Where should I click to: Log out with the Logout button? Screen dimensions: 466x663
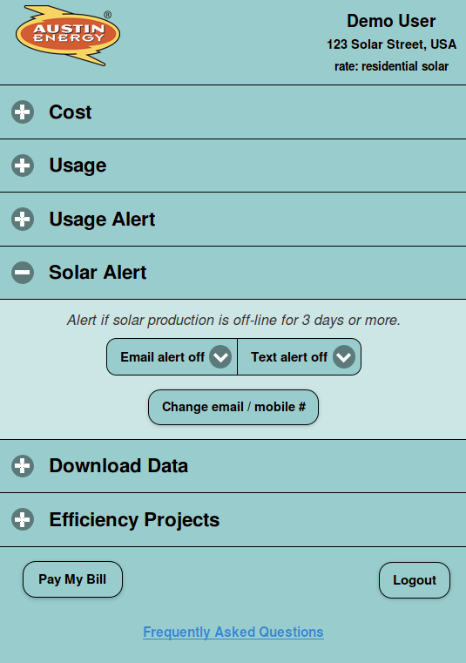coord(415,580)
